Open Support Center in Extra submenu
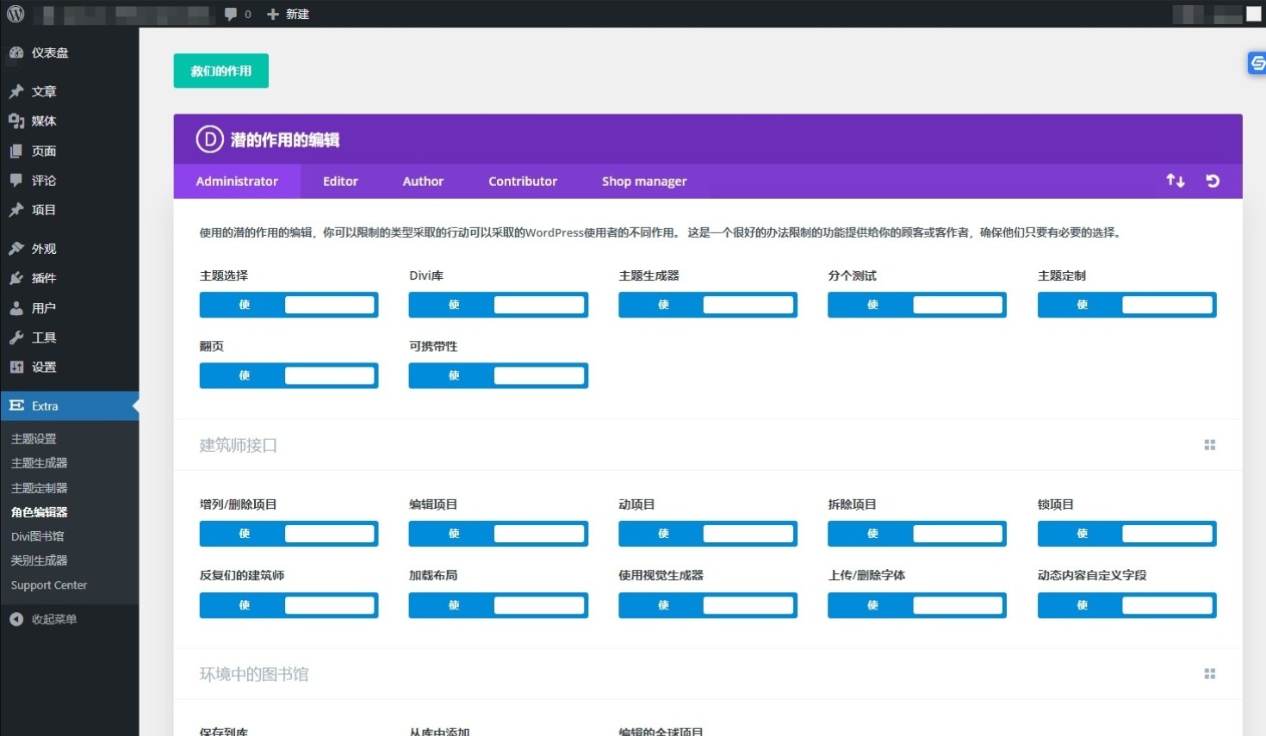 click(49, 585)
